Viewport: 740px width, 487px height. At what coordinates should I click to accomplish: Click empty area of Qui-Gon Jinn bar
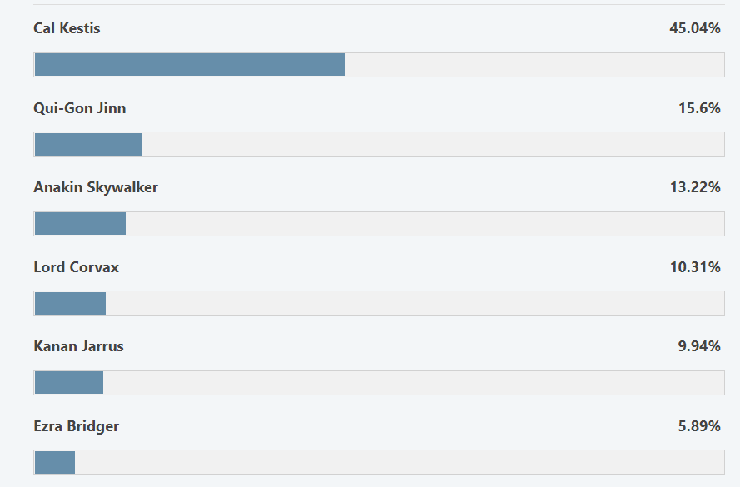[433, 144]
